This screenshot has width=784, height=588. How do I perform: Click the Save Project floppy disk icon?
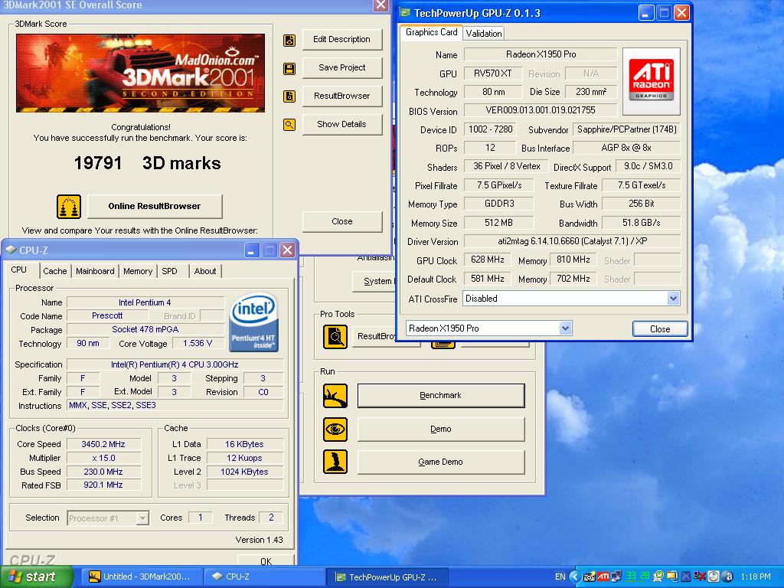click(x=289, y=68)
